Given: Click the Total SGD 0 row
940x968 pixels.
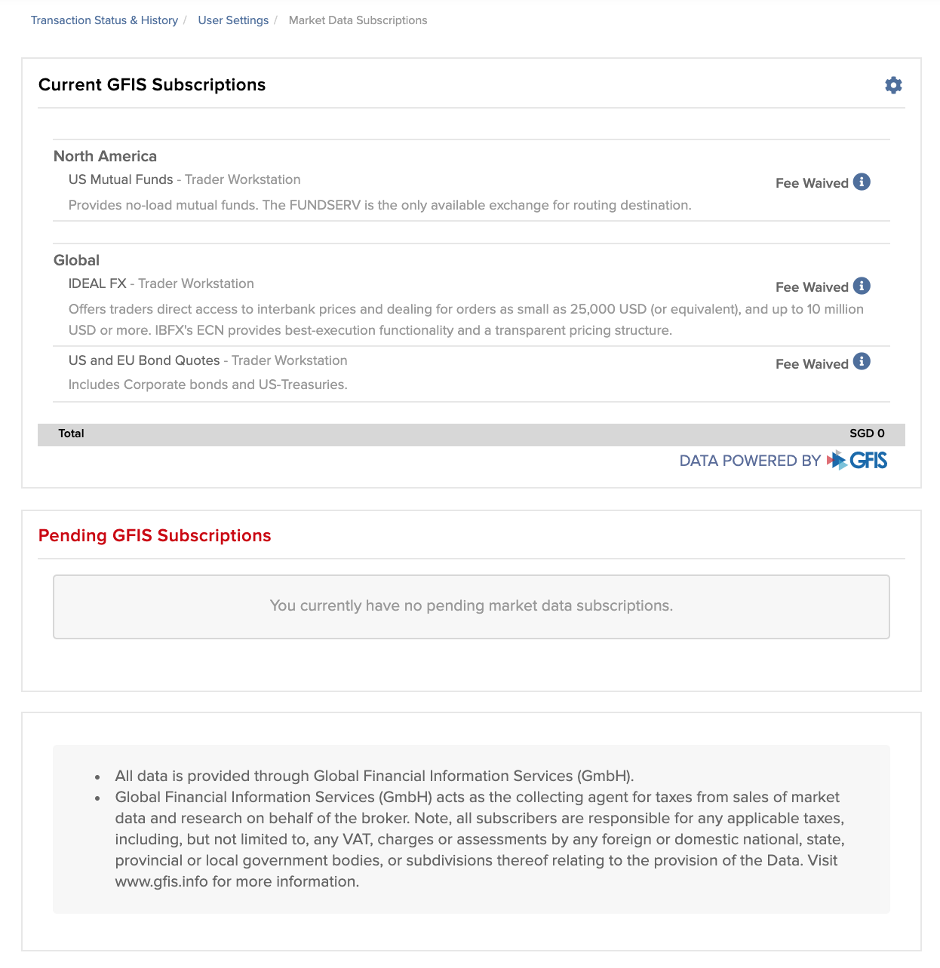Looking at the screenshot, I should 472,434.
